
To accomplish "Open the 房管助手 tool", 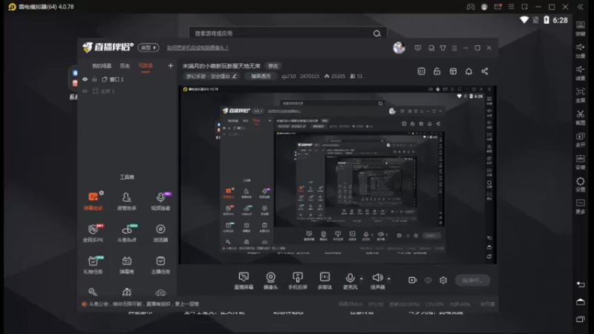I will click(x=126, y=201).
